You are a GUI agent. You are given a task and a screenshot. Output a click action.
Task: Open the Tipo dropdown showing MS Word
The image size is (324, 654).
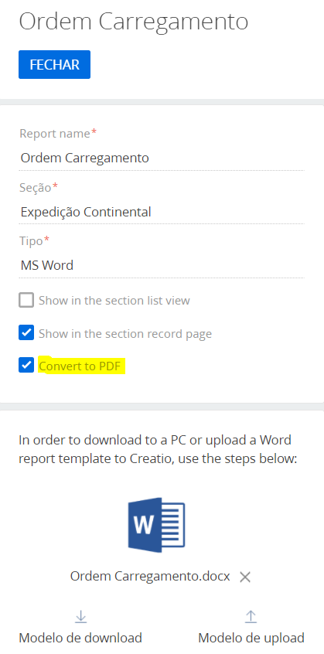tap(162, 265)
